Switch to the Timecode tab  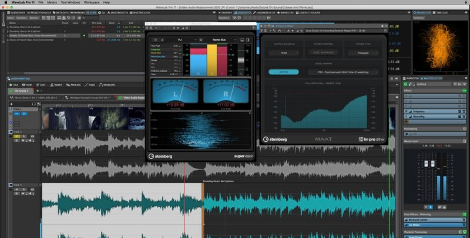440,12
